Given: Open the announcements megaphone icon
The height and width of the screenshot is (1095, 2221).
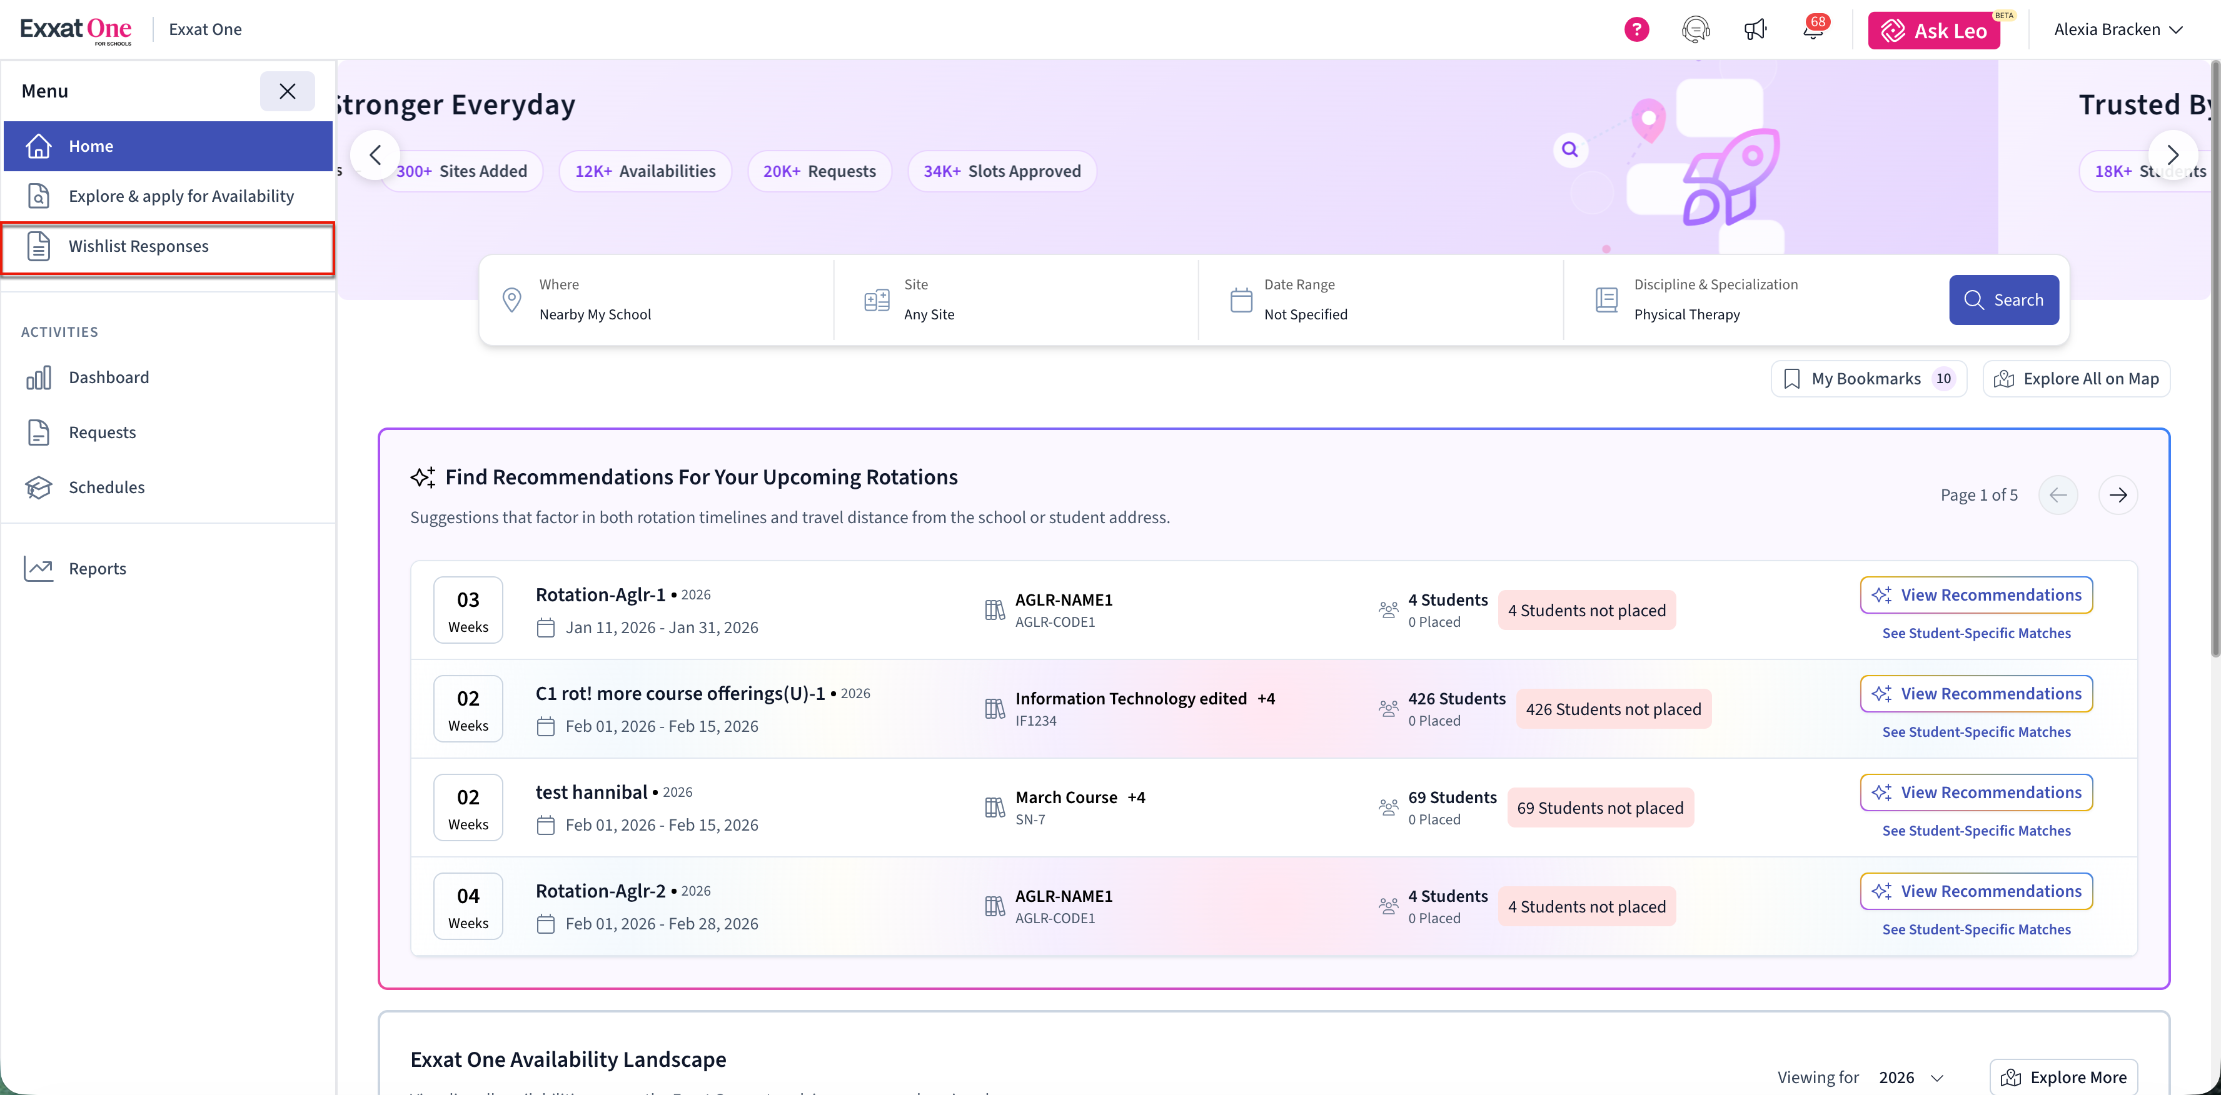Looking at the screenshot, I should 1755,30.
